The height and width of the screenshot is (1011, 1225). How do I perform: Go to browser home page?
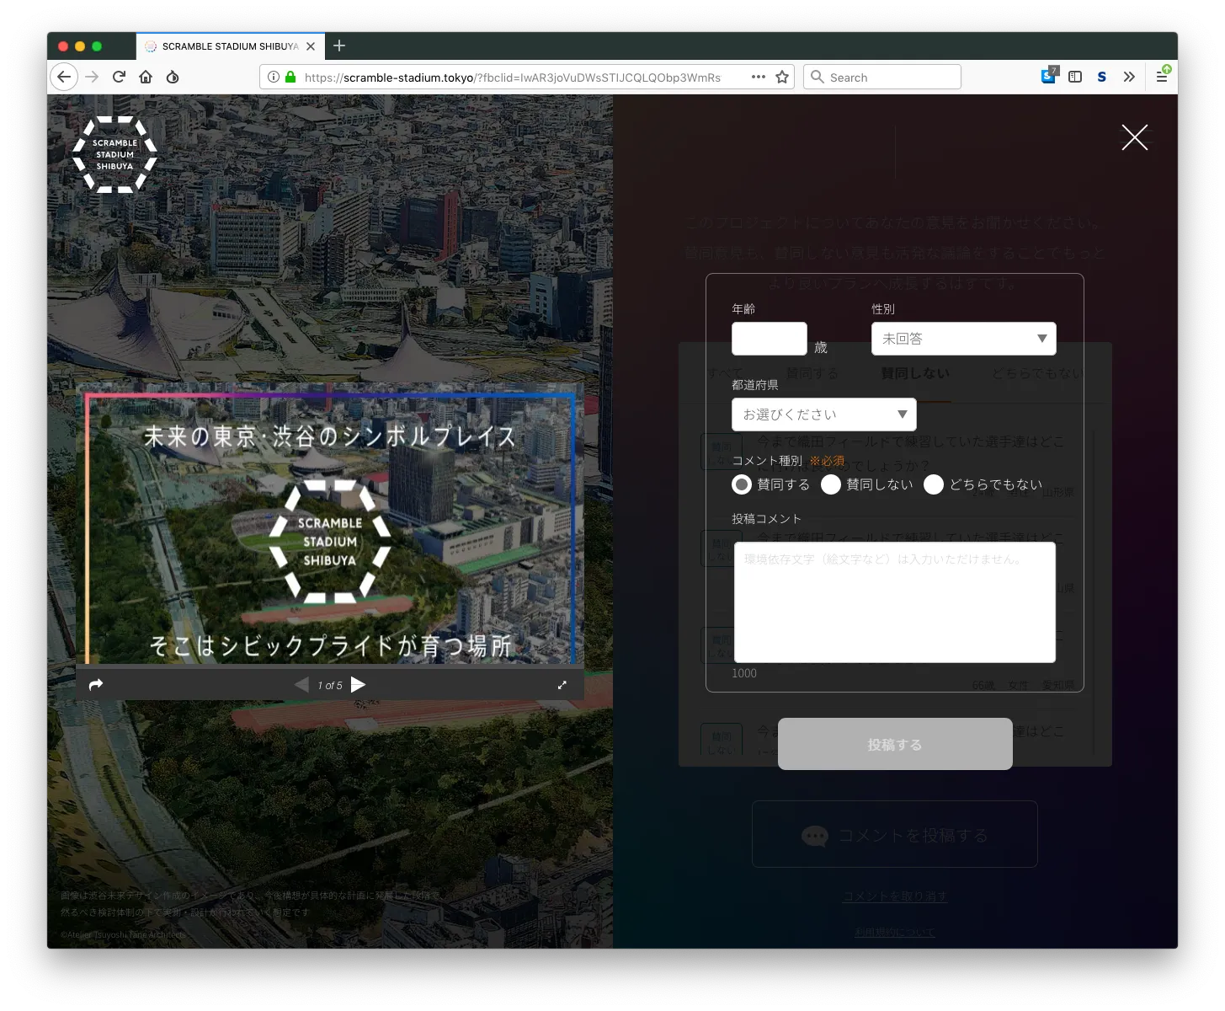tap(146, 77)
